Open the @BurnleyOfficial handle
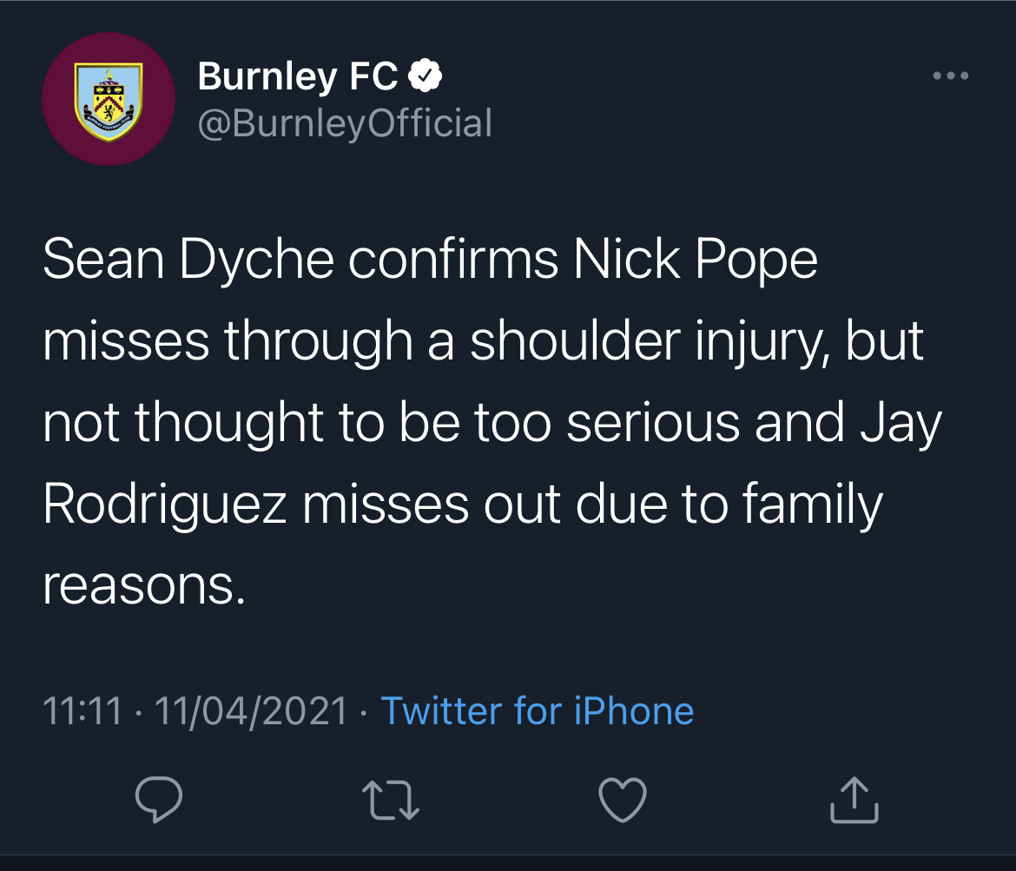1016x871 pixels. coord(345,123)
